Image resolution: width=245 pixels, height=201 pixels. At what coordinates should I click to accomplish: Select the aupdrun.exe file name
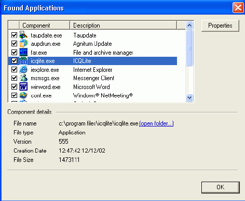(x=46, y=44)
